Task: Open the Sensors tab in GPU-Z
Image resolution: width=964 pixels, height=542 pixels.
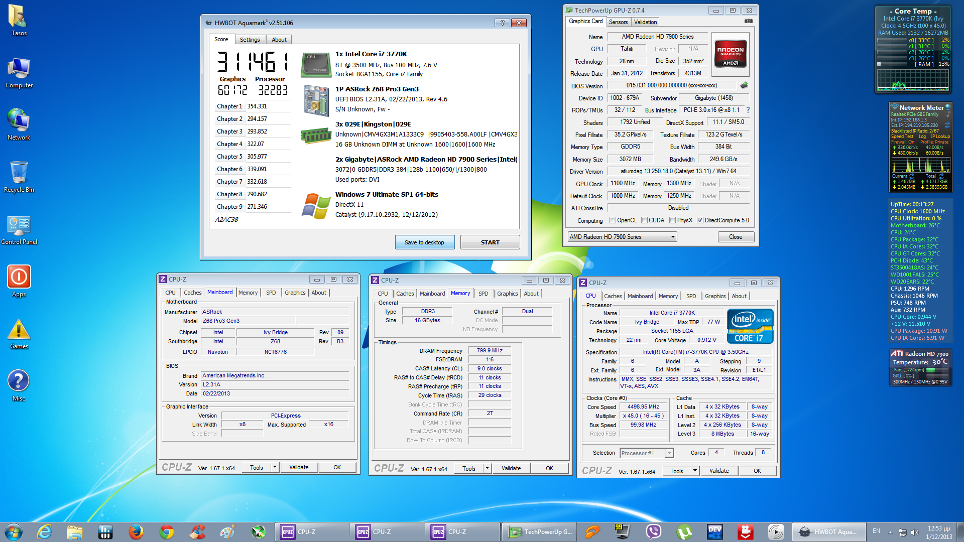Action: [618, 22]
